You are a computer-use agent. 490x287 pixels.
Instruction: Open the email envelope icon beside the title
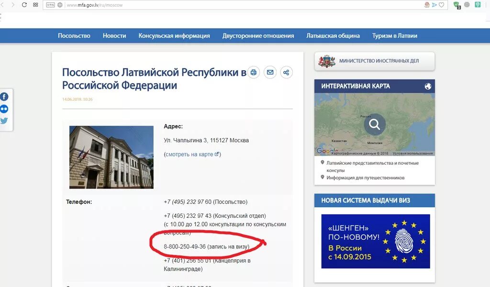pyautogui.click(x=270, y=72)
